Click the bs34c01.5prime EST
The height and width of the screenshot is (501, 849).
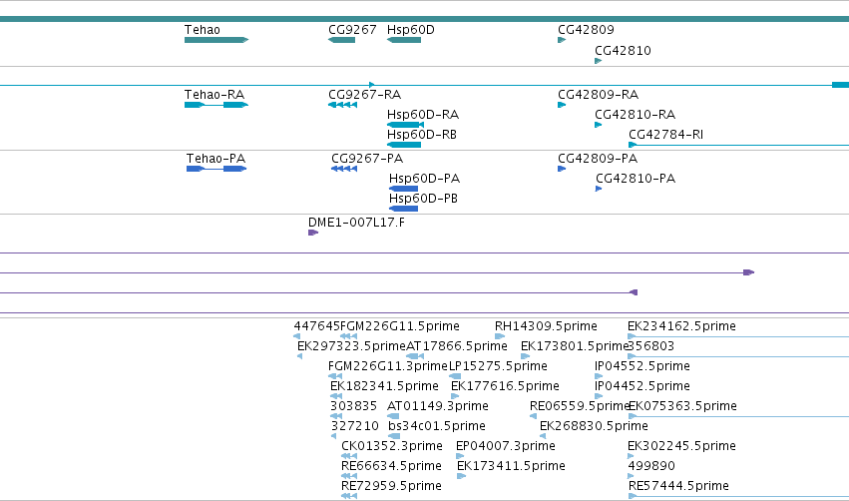394,436
